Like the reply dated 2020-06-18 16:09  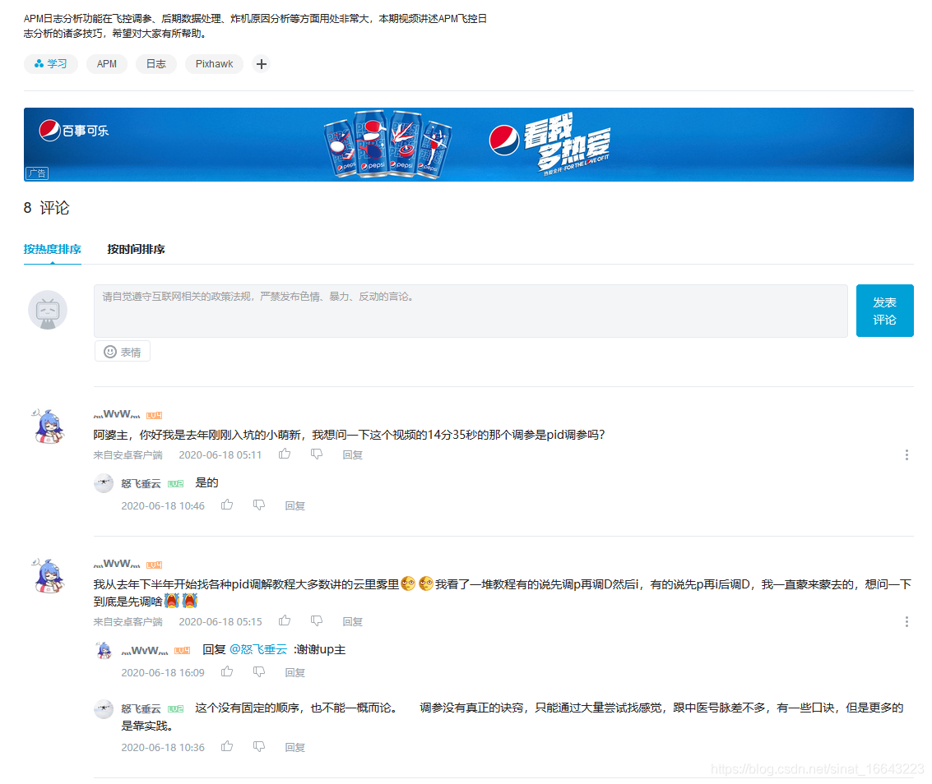(227, 672)
